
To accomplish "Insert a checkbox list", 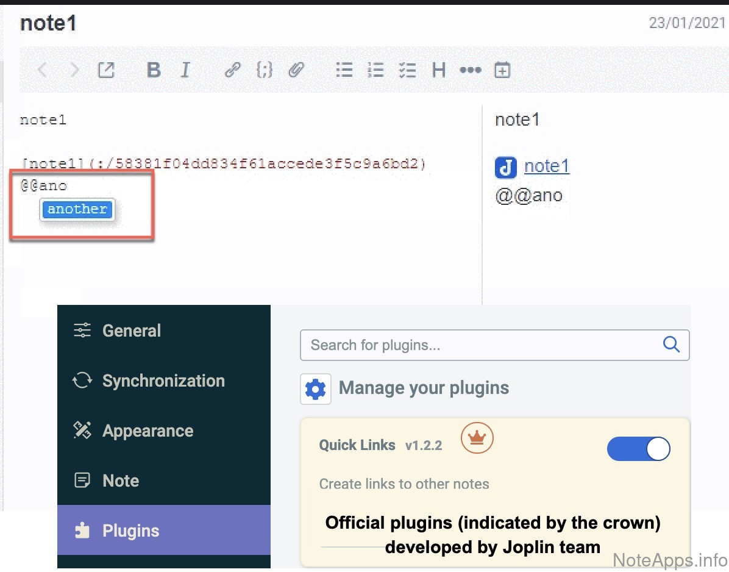I will click(407, 70).
